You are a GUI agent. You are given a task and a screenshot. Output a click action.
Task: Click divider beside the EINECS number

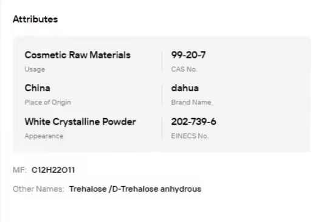162,128
